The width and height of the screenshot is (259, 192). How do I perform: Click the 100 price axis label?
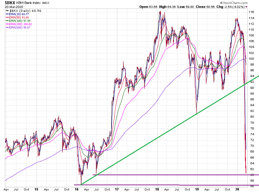pos(251,59)
